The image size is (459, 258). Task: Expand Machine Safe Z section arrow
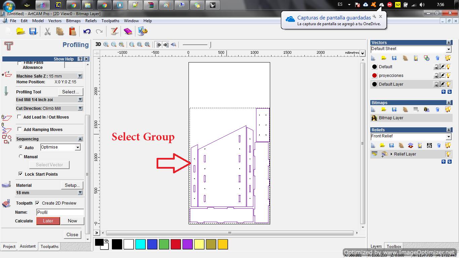80,76
